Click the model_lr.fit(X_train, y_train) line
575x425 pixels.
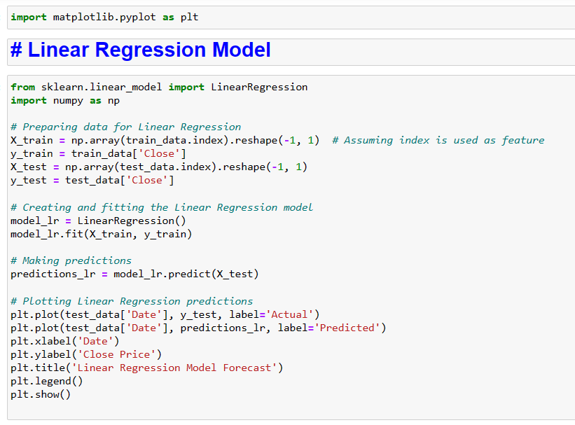pos(101,234)
